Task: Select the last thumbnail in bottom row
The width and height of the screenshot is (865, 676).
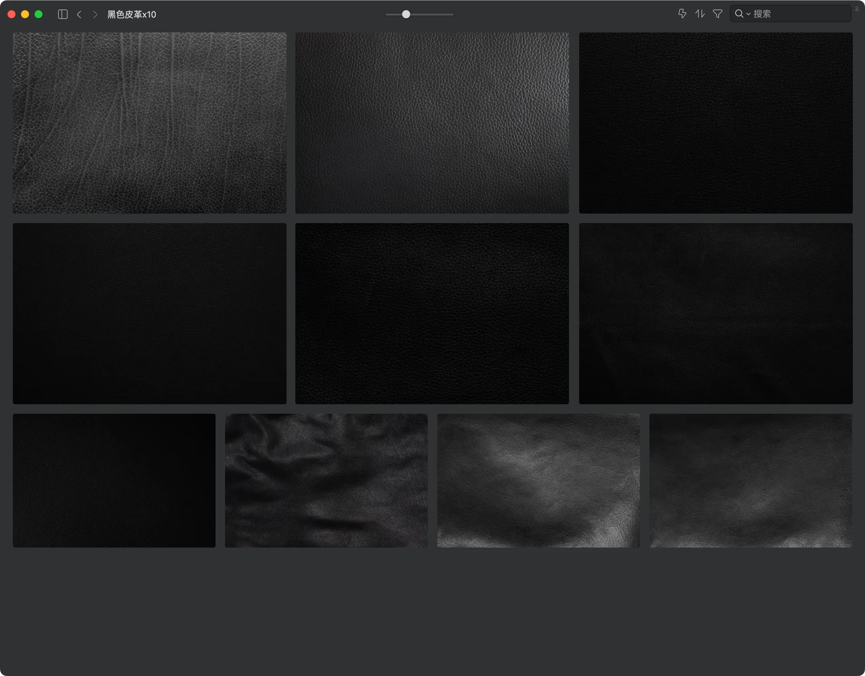Action: 750,481
